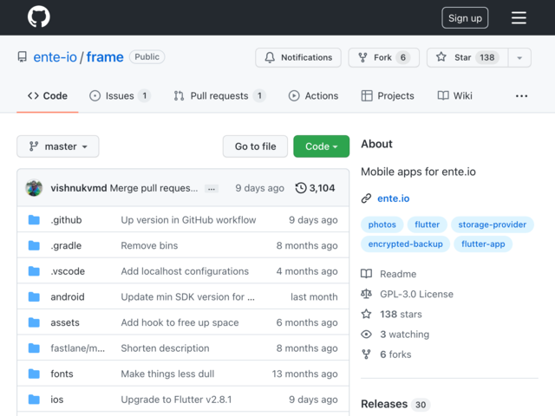555x416 pixels.
Task: Open the ios folder
Action: (x=57, y=400)
